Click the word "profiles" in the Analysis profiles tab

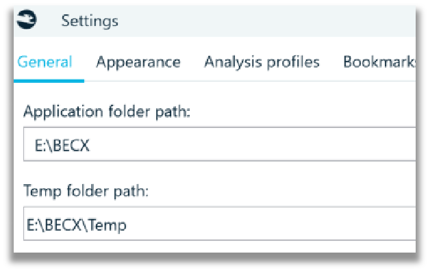click(293, 63)
